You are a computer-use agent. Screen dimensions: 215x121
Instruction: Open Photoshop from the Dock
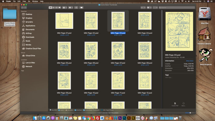(x=124, y=118)
